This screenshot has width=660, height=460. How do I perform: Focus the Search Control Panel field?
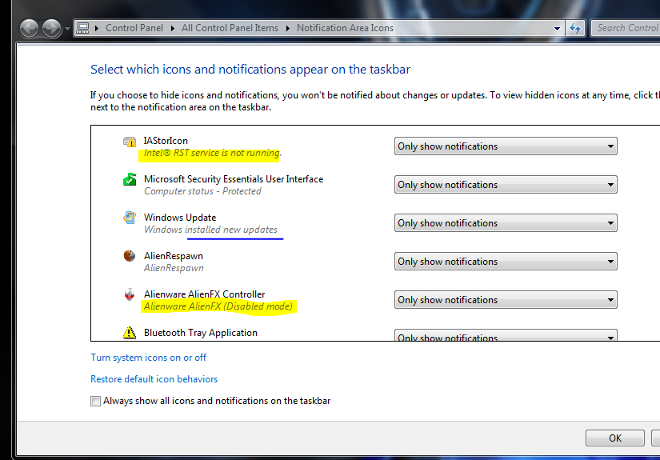point(626,28)
